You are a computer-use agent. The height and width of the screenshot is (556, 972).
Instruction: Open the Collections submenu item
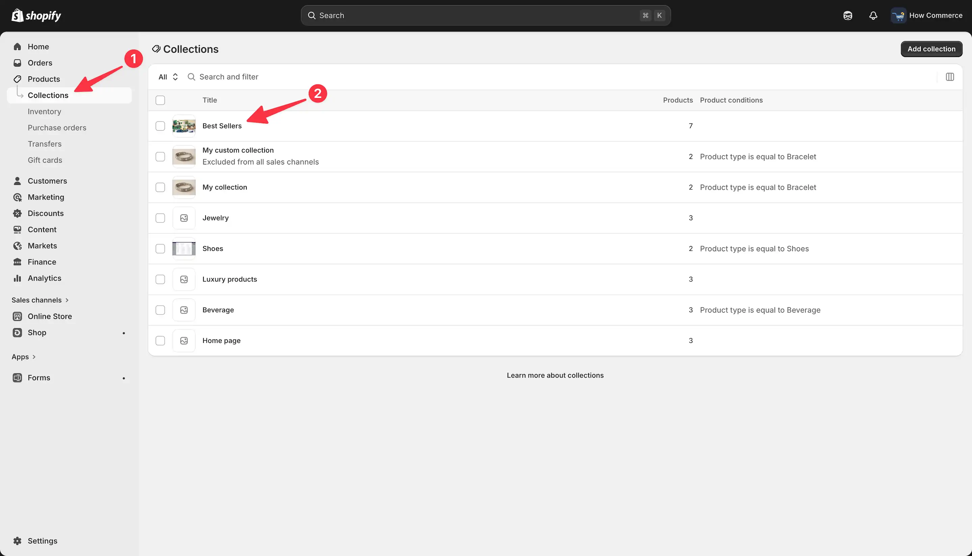pyautogui.click(x=70, y=96)
